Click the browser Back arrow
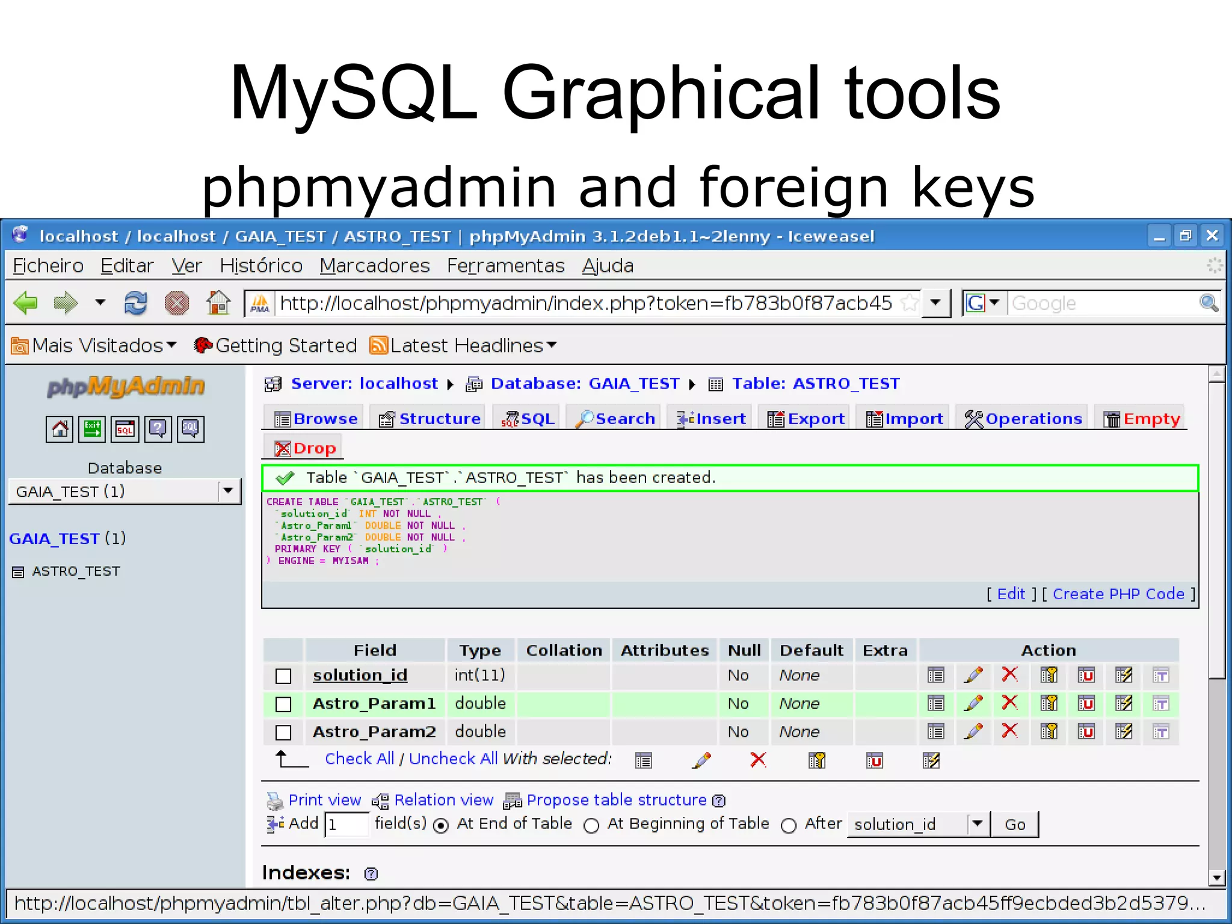This screenshot has width=1232, height=924. [25, 303]
